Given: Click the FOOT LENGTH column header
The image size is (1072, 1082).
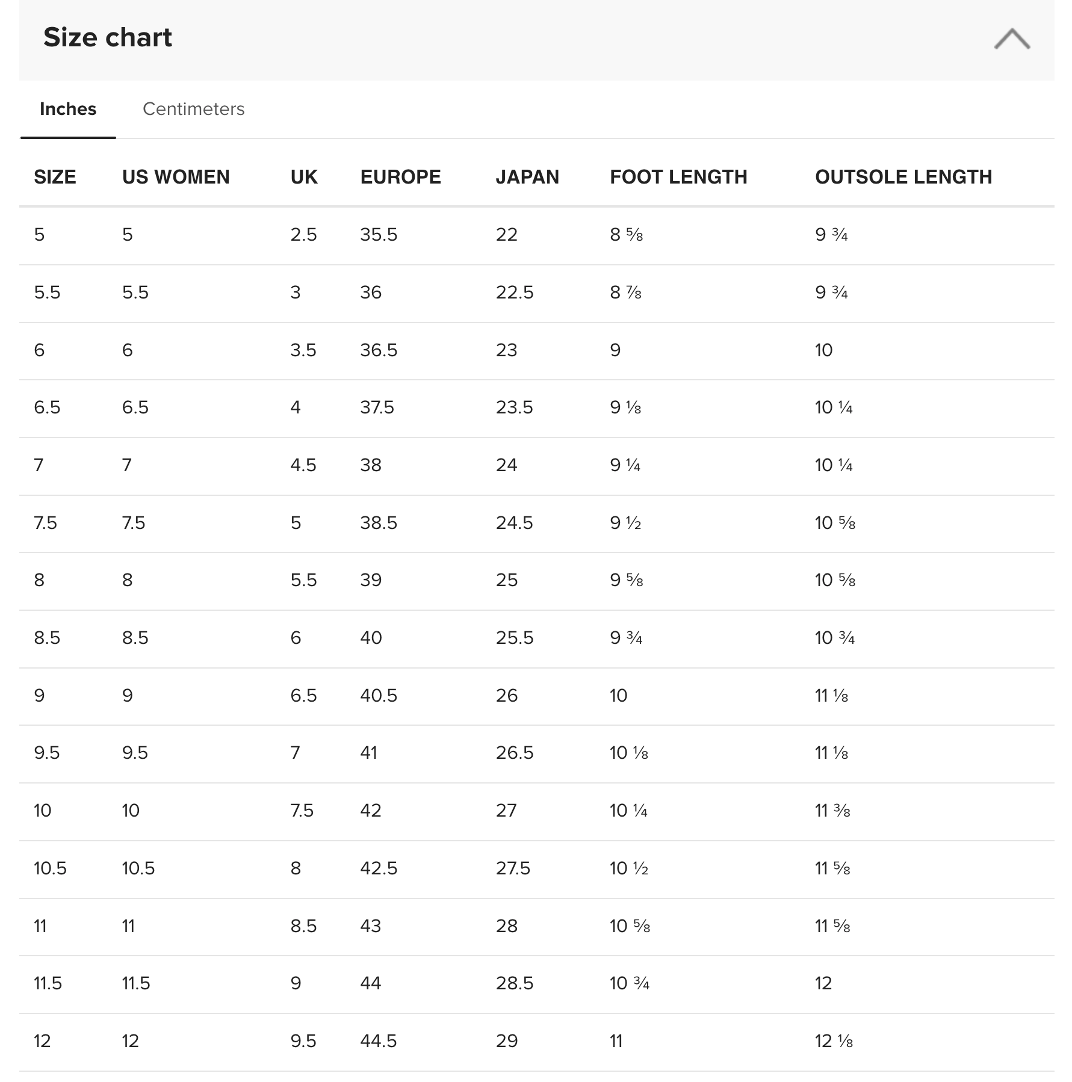Looking at the screenshot, I should pos(678,177).
